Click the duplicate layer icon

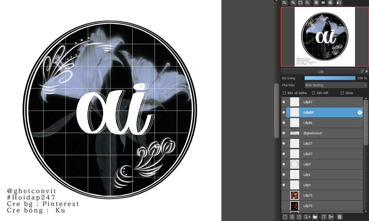point(324,217)
